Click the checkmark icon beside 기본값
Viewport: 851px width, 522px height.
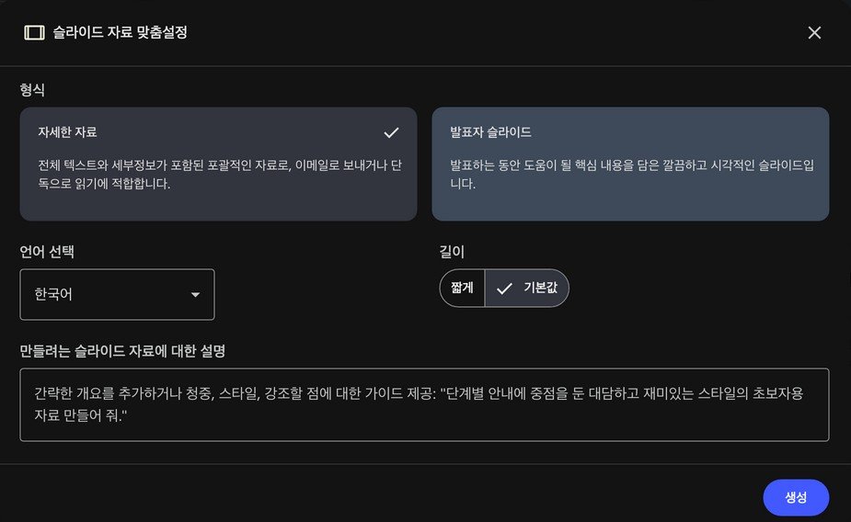click(504, 288)
